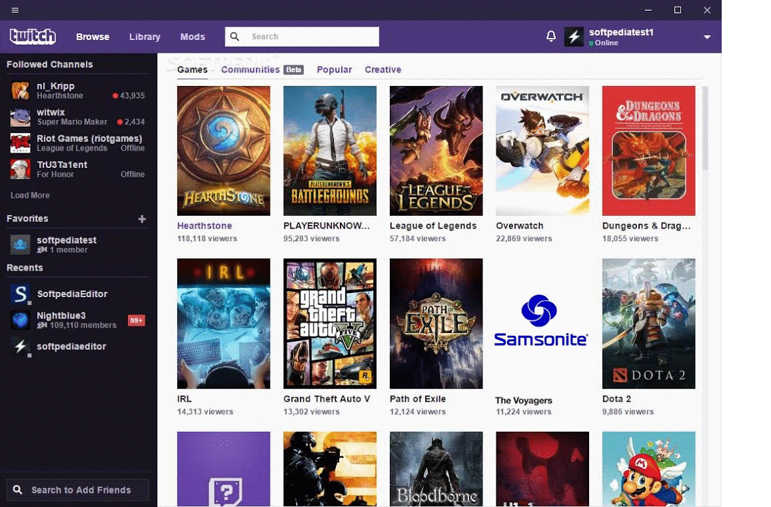Open Riot Games (riotgames) channel
Screen dimensions: 771x507
coord(89,139)
